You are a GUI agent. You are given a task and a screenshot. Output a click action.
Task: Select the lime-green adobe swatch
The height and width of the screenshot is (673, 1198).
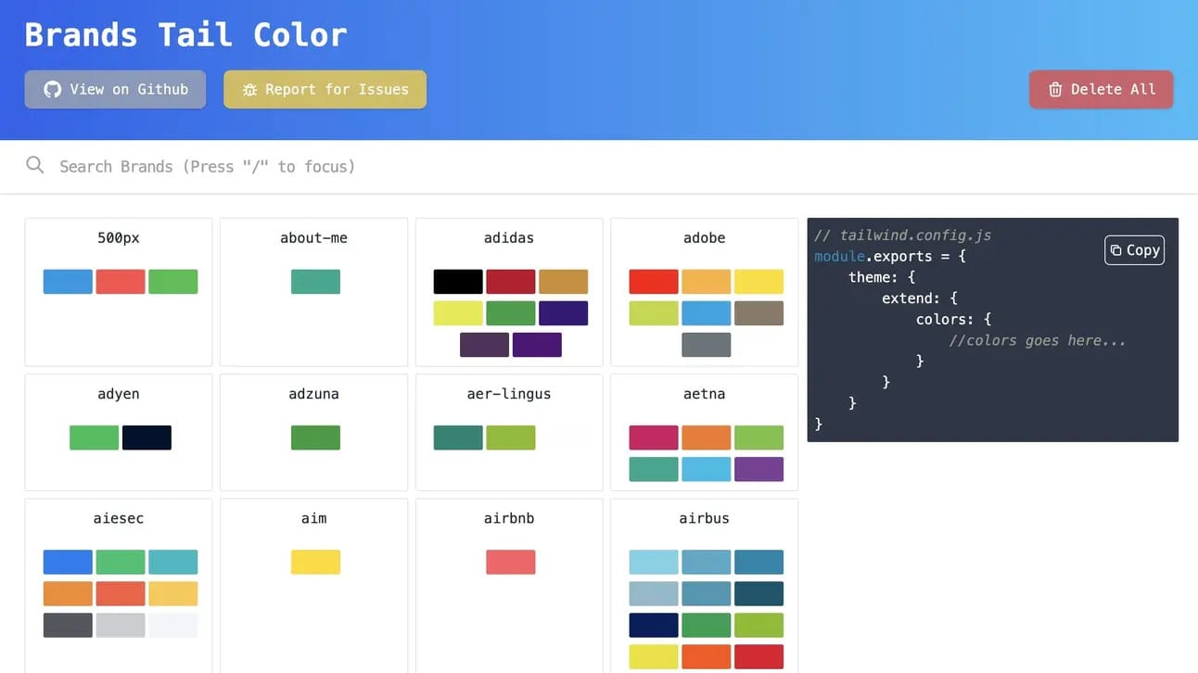pos(654,313)
